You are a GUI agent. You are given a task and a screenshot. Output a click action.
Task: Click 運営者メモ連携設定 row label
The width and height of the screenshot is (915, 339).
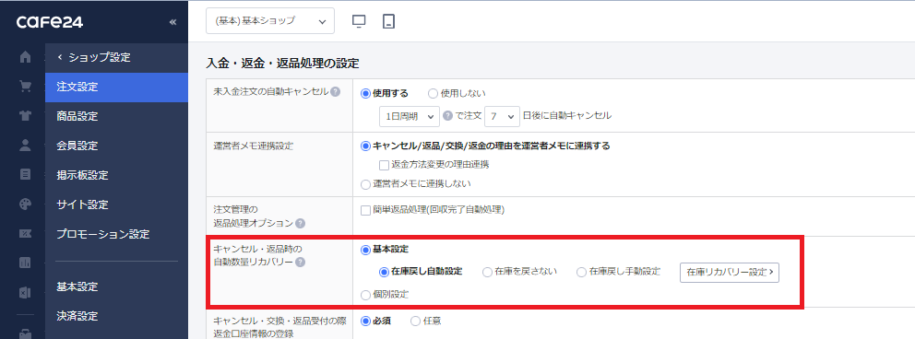pyautogui.click(x=254, y=146)
